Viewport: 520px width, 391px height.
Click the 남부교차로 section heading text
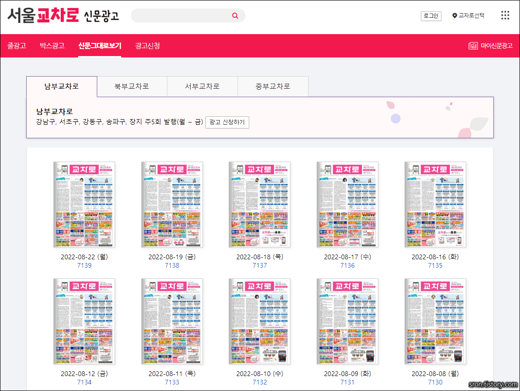coord(54,111)
